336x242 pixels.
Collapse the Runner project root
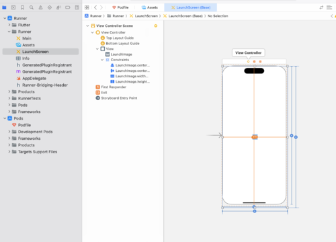(5, 18)
